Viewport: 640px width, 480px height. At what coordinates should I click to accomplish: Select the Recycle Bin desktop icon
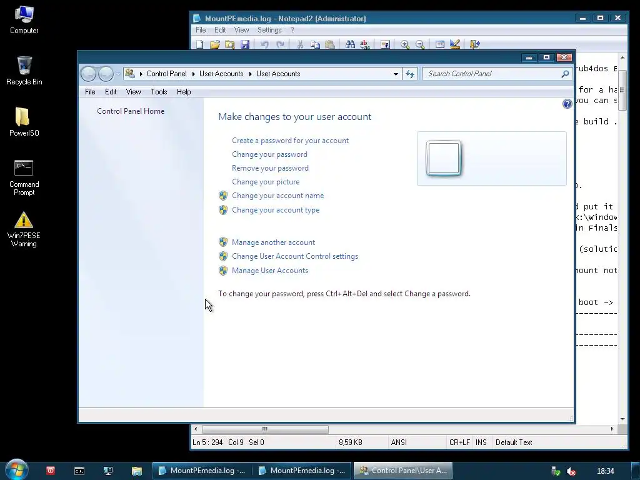pos(24,71)
